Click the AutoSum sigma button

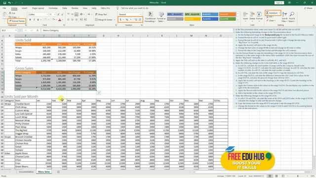pos(272,13)
